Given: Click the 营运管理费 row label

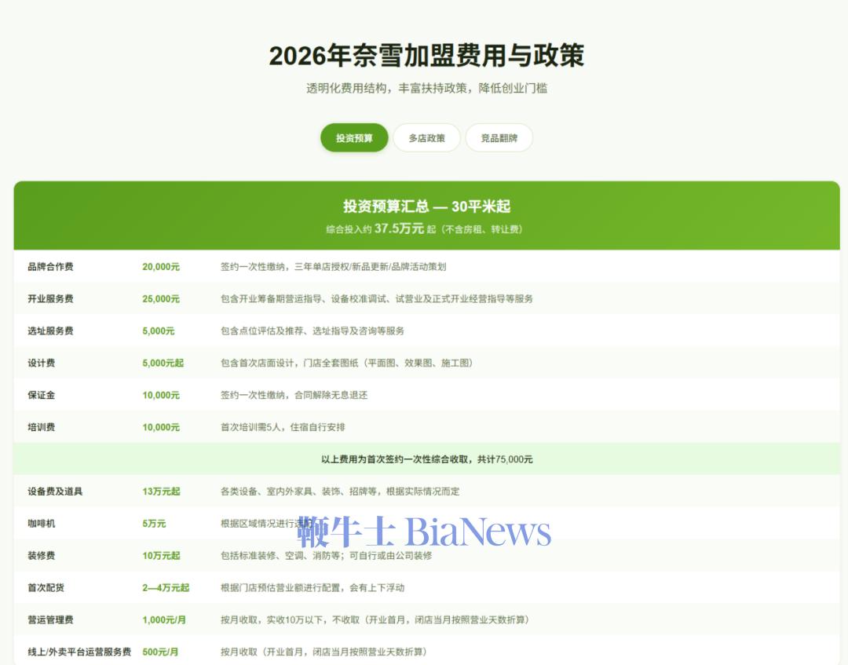Looking at the screenshot, I should (x=50, y=619).
